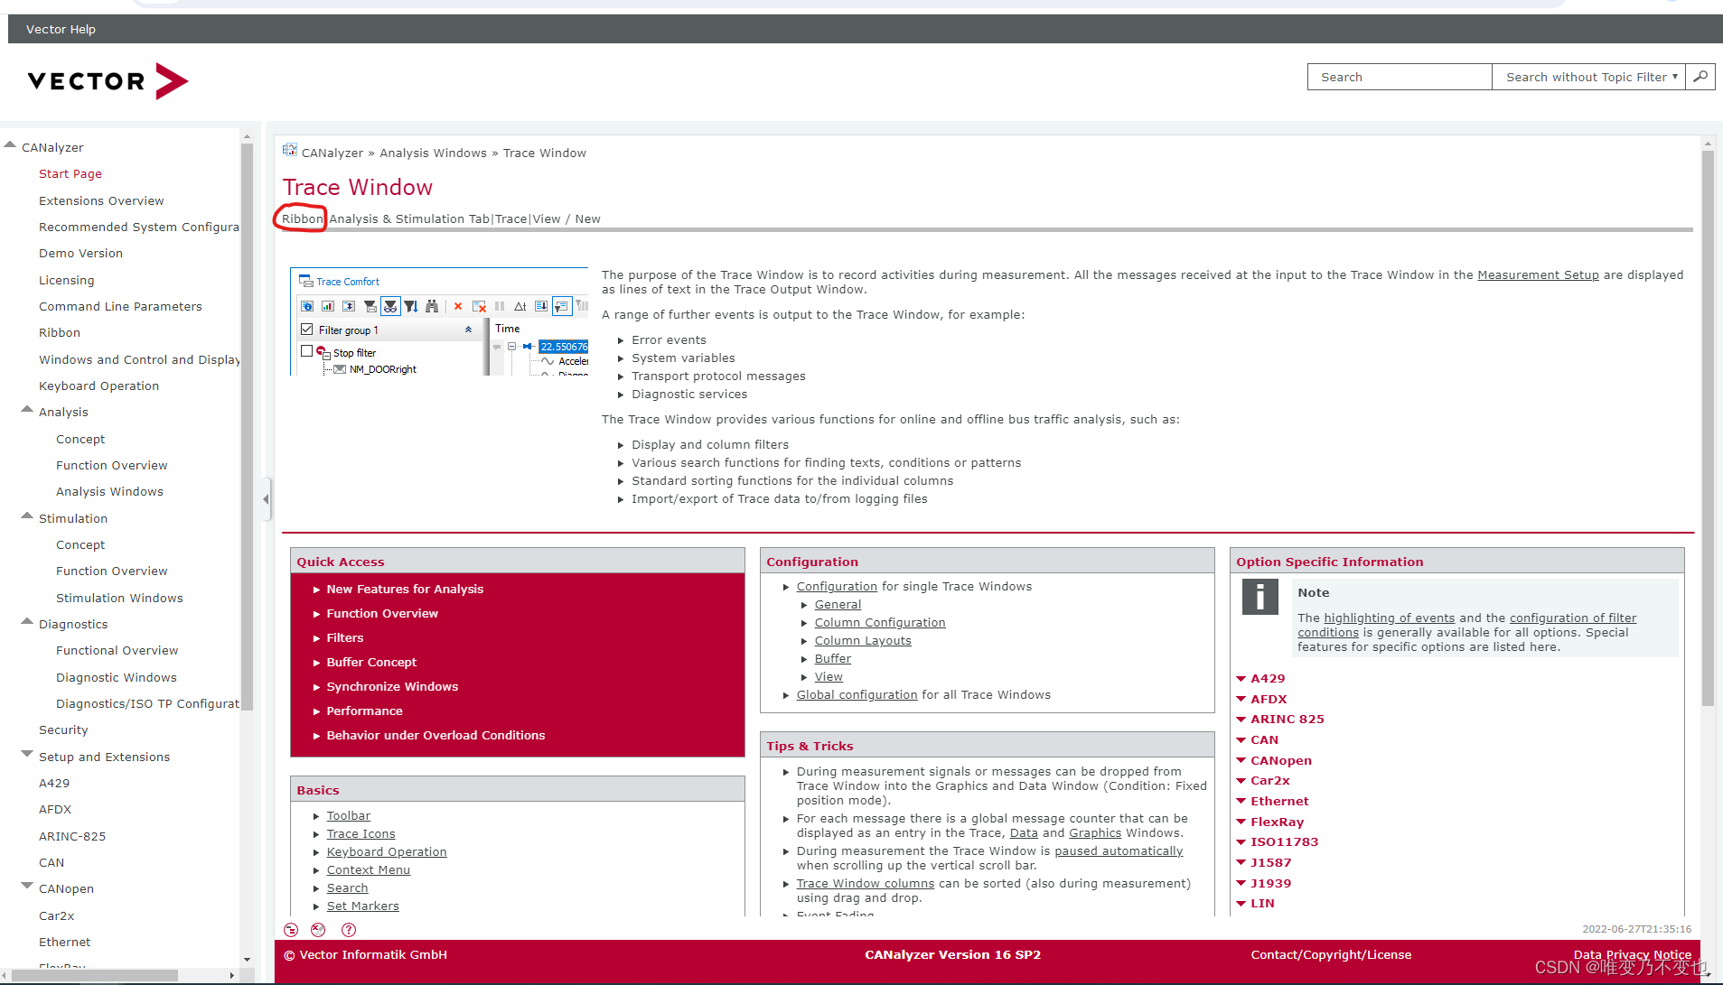Collapse Filter group 1 with double chevron

coord(468,330)
